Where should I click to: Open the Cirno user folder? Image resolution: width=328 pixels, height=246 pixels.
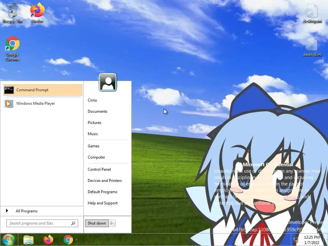[x=92, y=100]
